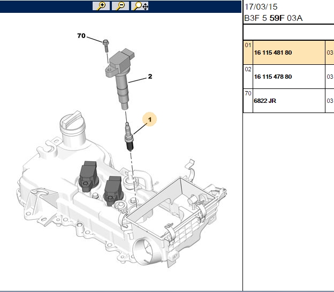Select part number 16 115 478 80
This screenshot has height=292, width=334.
click(x=273, y=77)
